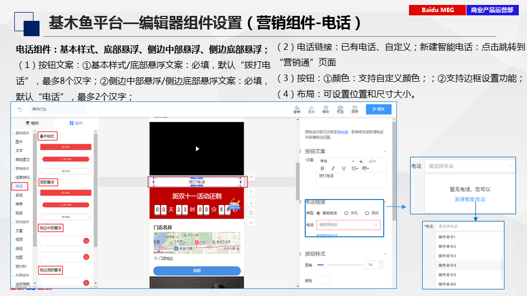Toggle underline in the 文案 editor
527x296 pixels.
click(x=344, y=168)
